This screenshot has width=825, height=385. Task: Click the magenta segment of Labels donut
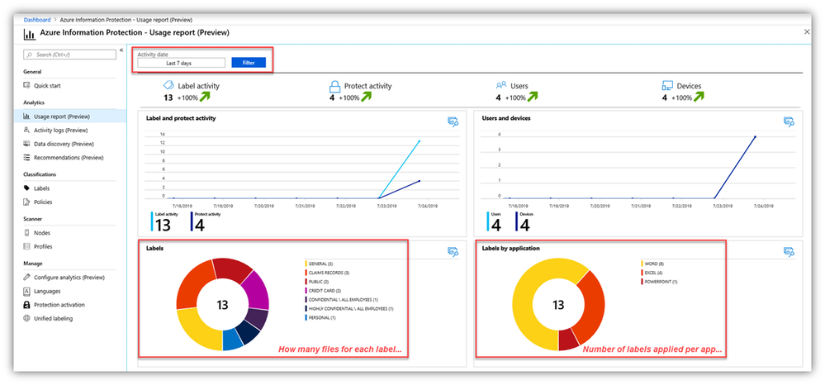click(x=258, y=292)
